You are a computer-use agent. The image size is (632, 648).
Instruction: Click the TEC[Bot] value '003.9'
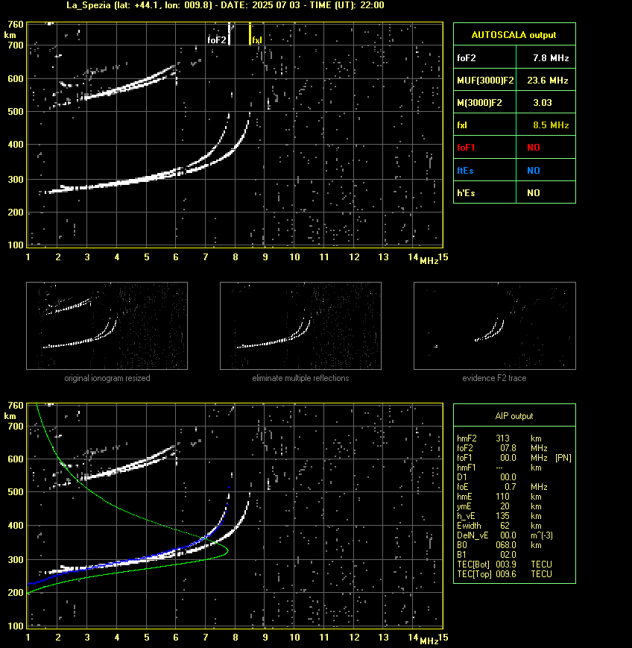click(506, 564)
